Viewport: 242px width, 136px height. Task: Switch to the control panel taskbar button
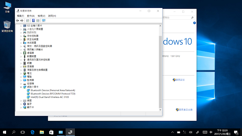coord(60,132)
